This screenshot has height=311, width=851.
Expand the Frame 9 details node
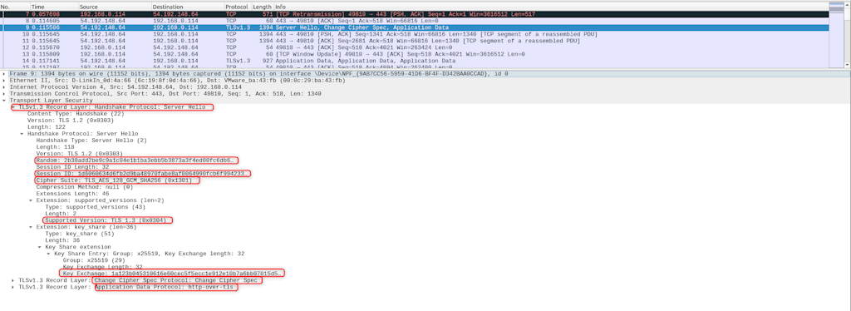(x=4, y=73)
